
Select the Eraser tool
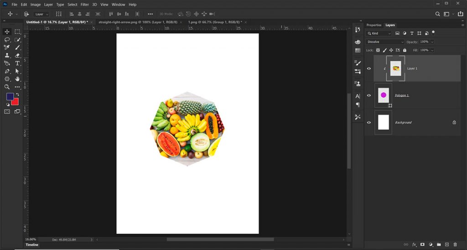pos(17,55)
